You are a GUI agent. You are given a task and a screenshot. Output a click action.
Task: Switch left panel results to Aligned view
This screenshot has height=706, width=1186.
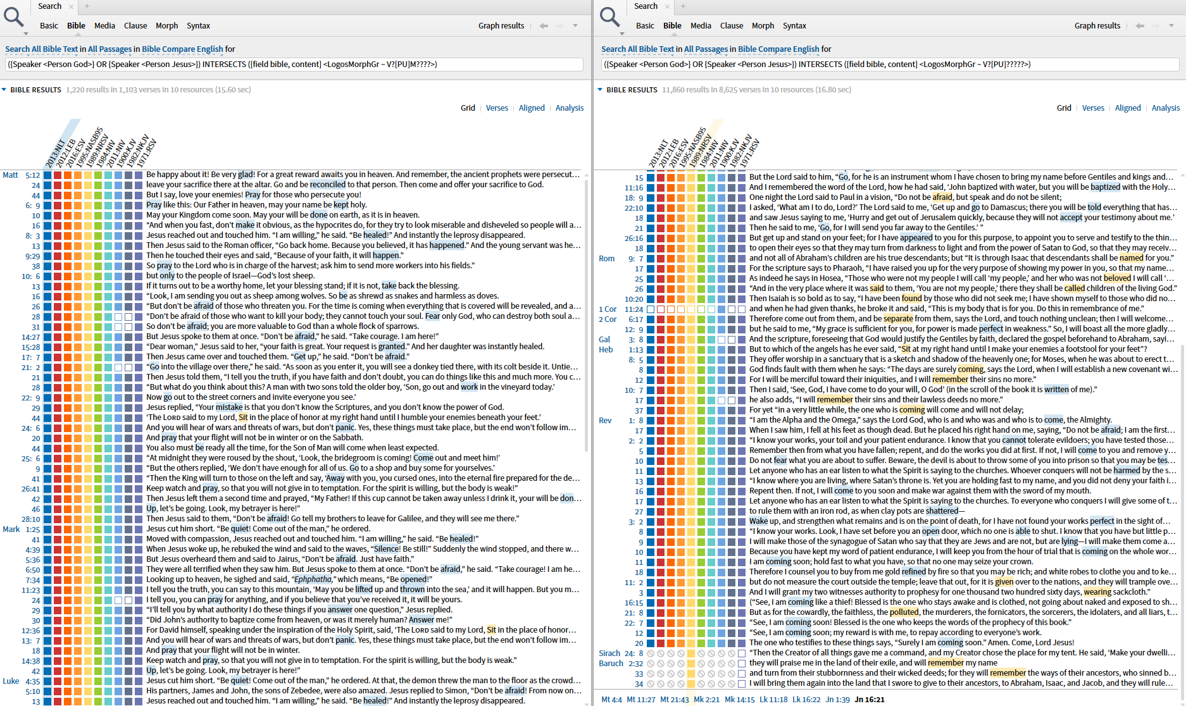click(532, 108)
